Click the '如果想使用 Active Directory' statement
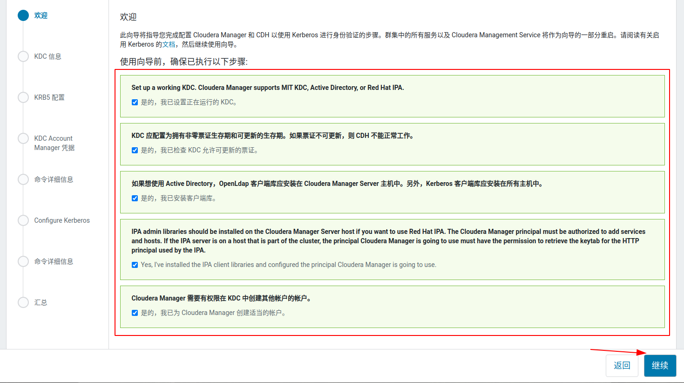This screenshot has width=684, height=383. pos(338,184)
